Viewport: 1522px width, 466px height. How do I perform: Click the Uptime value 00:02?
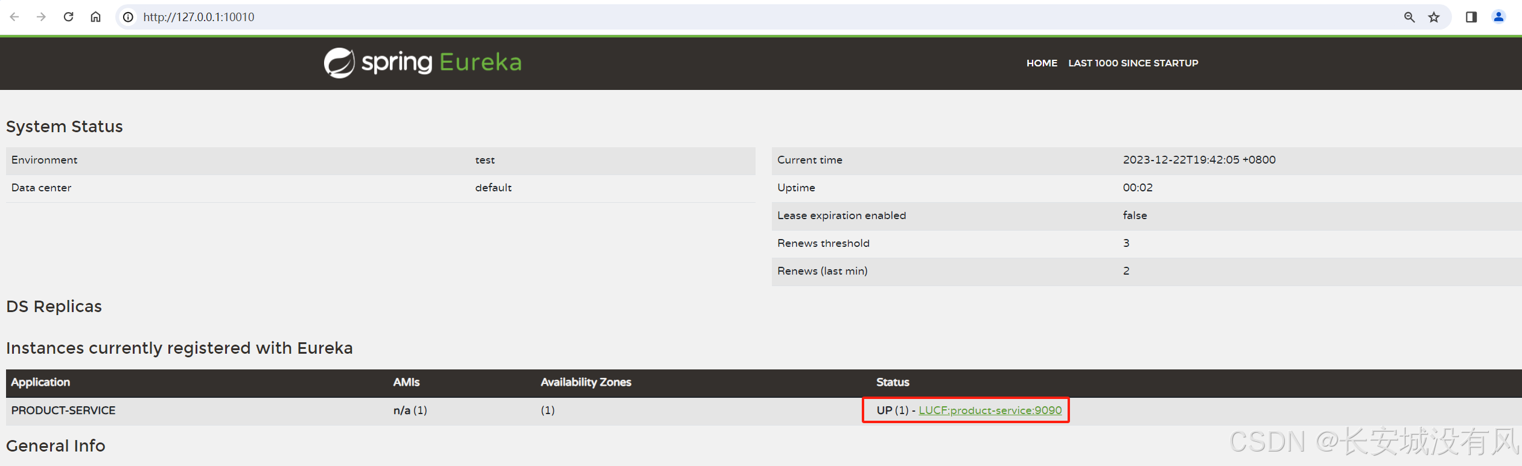click(x=1138, y=188)
